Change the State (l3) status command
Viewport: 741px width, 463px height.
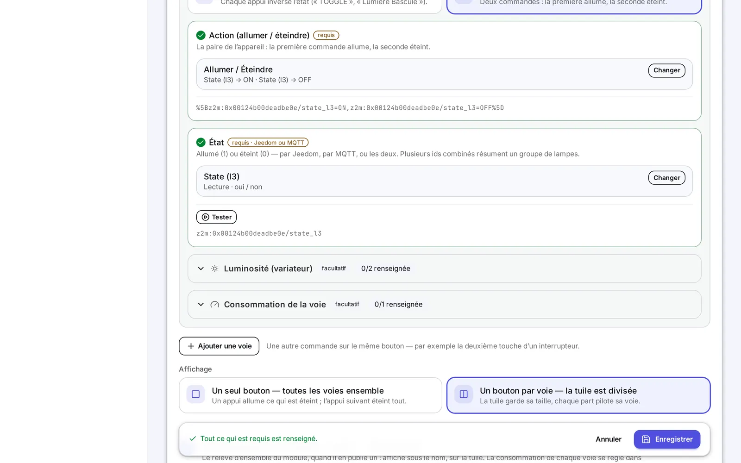[666, 178]
